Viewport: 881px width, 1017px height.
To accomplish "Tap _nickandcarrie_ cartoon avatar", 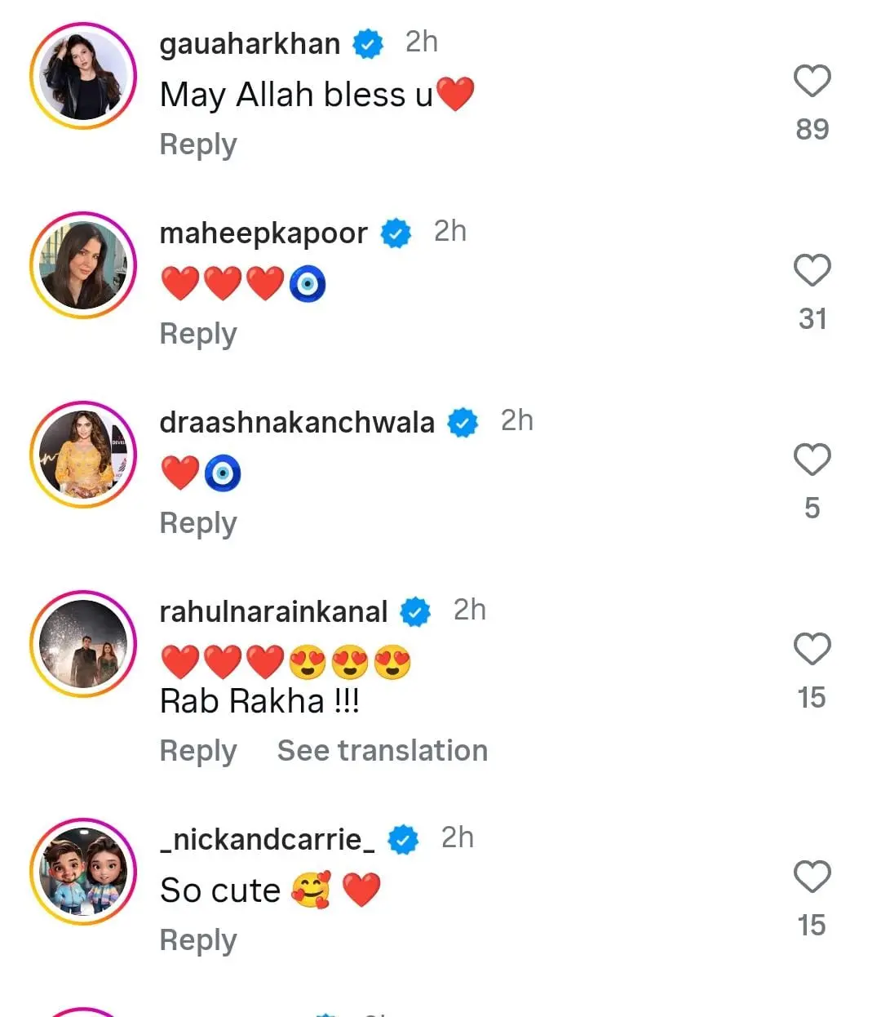I will (x=83, y=872).
